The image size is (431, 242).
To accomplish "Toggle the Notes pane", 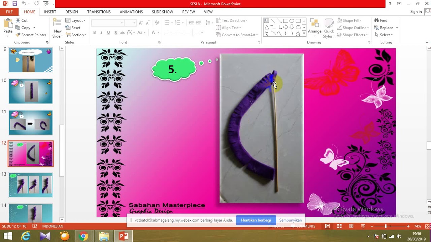I will [x=276, y=226].
